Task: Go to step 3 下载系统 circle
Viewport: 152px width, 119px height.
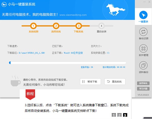Action: [x=79, y=26]
